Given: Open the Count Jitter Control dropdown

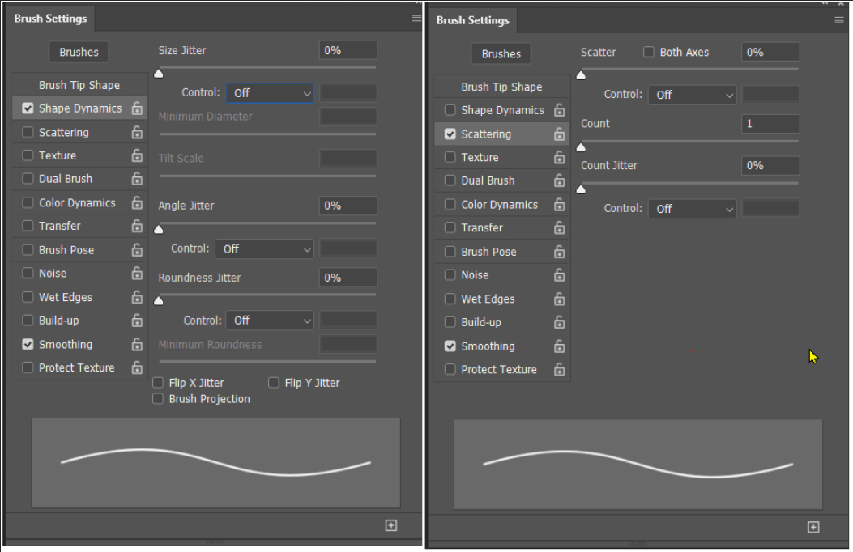Looking at the screenshot, I should click(x=692, y=208).
